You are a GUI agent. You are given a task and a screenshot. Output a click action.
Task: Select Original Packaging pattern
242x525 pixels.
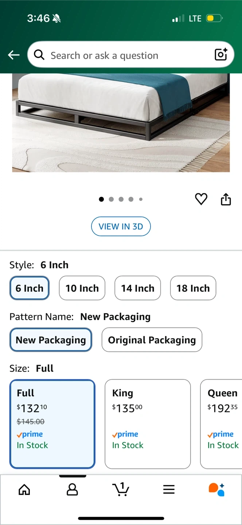point(152,340)
